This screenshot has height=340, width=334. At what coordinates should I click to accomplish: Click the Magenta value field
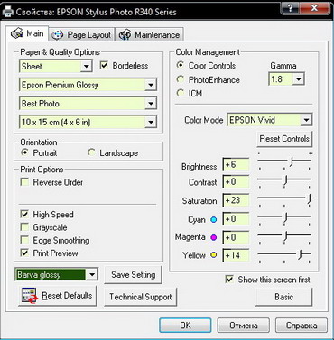236,237
